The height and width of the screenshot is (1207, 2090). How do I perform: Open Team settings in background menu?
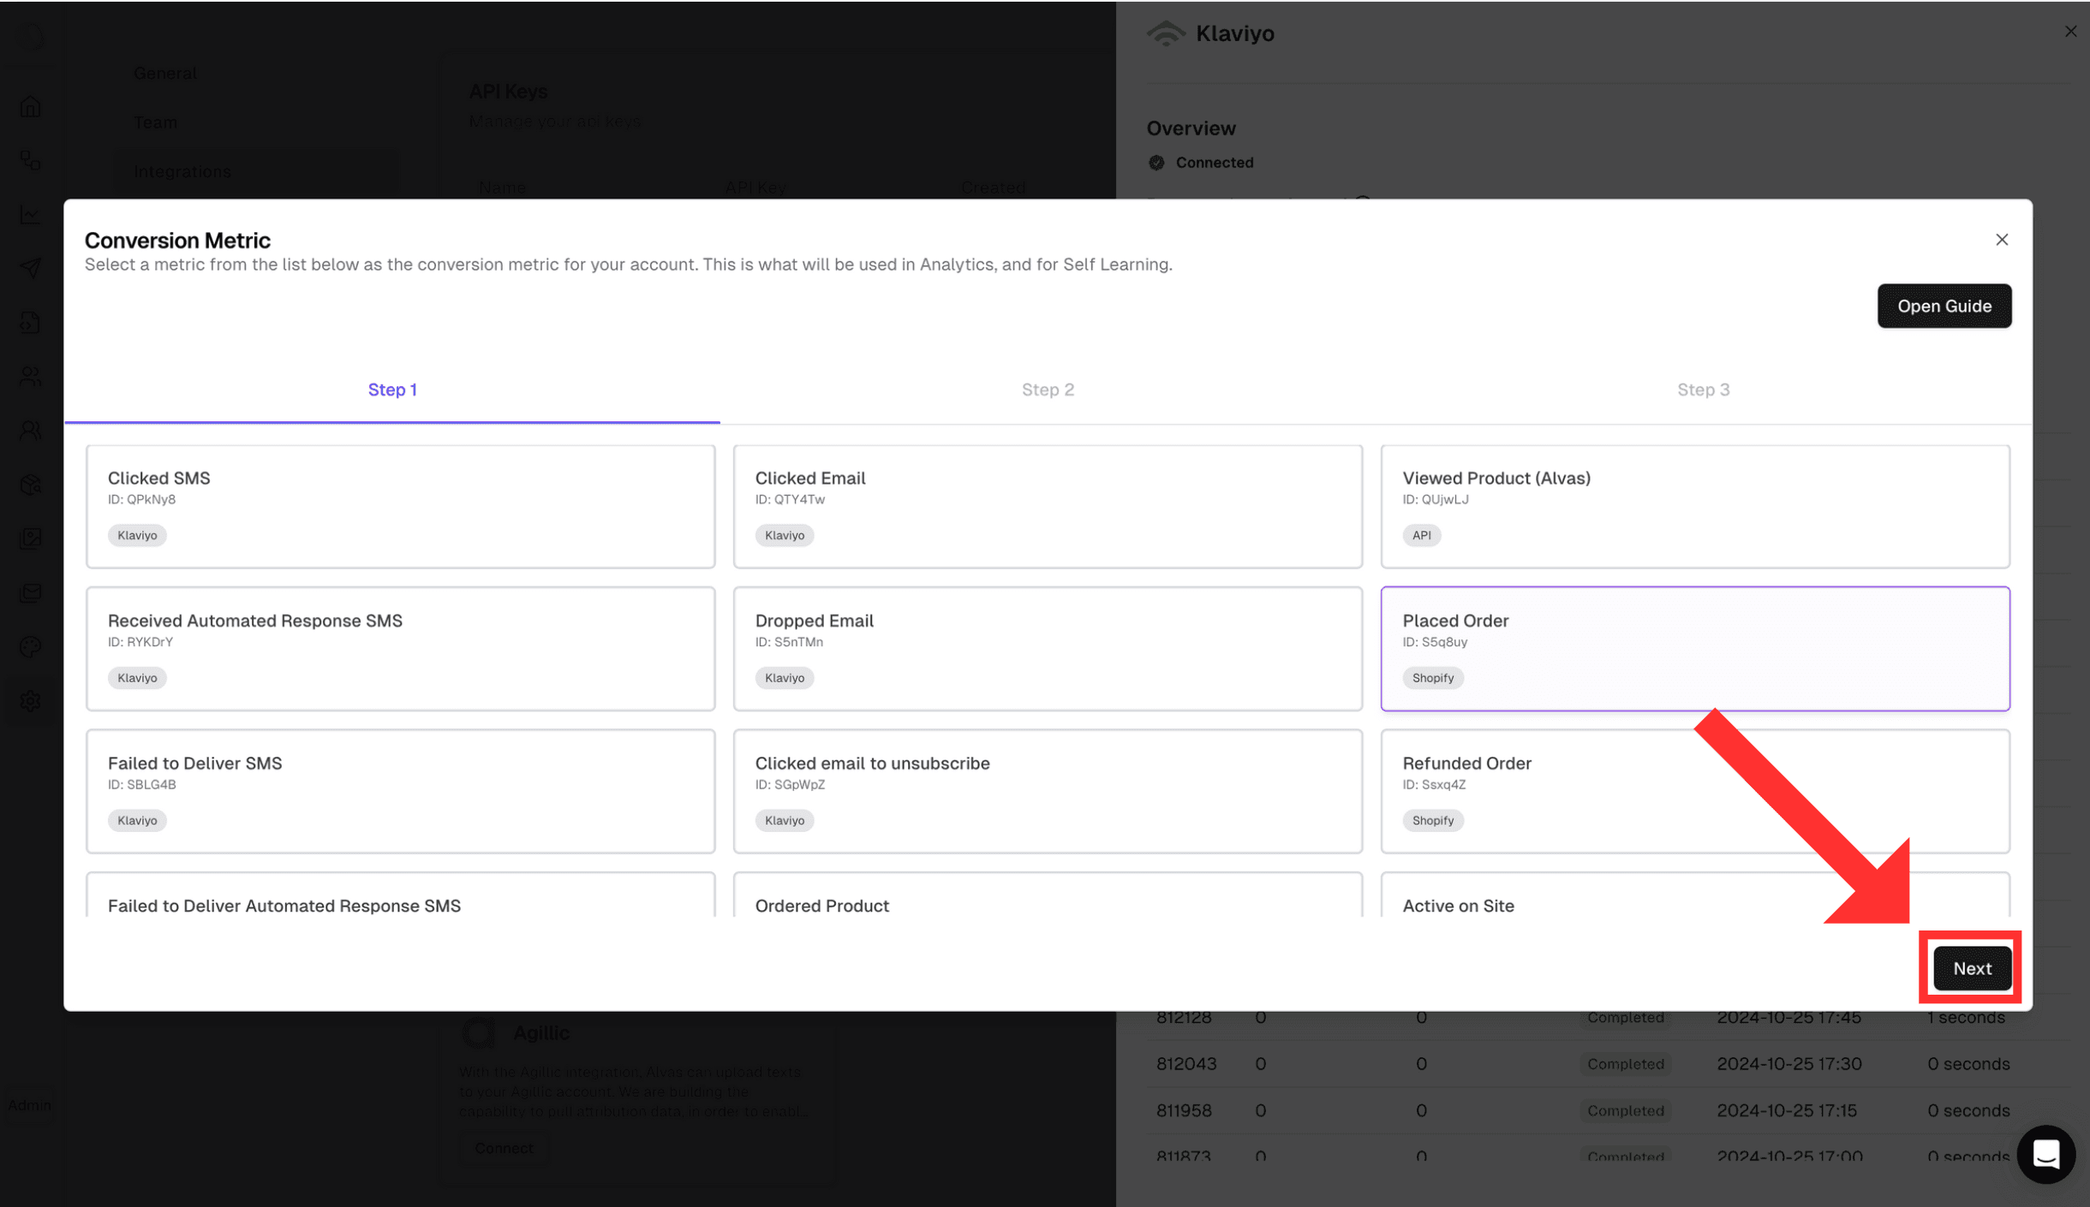155,122
